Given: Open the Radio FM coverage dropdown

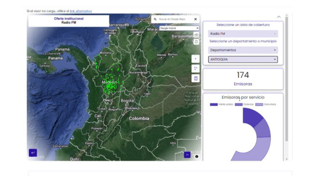Looking at the screenshot, I should 243,34.
